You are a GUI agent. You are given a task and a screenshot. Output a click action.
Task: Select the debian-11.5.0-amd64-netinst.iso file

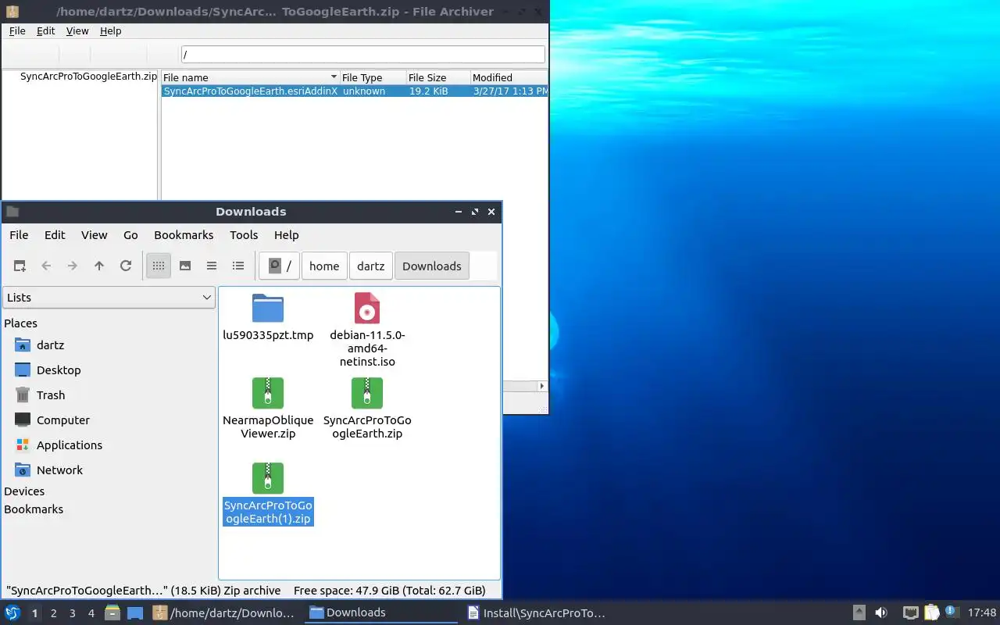click(x=367, y=328)
